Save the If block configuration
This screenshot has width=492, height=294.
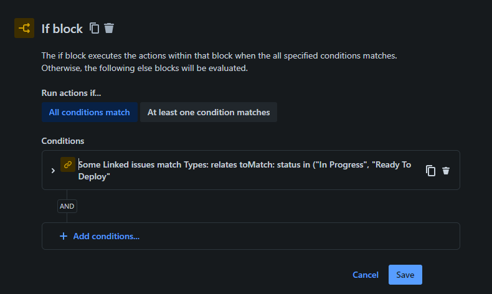(x=405, y=275)
